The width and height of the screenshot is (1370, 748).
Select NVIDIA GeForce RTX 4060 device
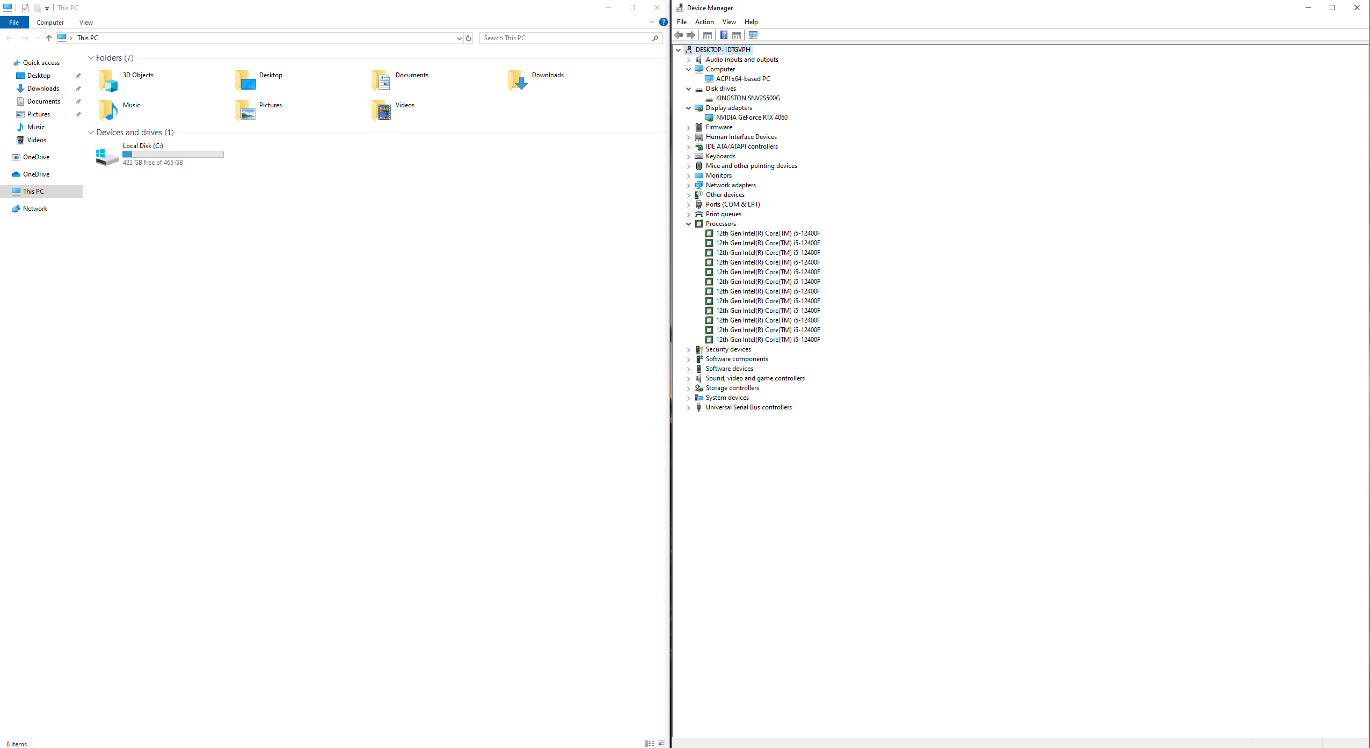pos(751,118)
